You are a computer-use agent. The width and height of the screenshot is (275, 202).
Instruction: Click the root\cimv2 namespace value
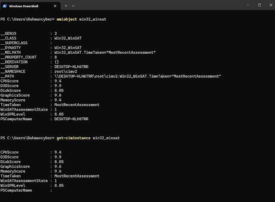[x=66, y=71]
